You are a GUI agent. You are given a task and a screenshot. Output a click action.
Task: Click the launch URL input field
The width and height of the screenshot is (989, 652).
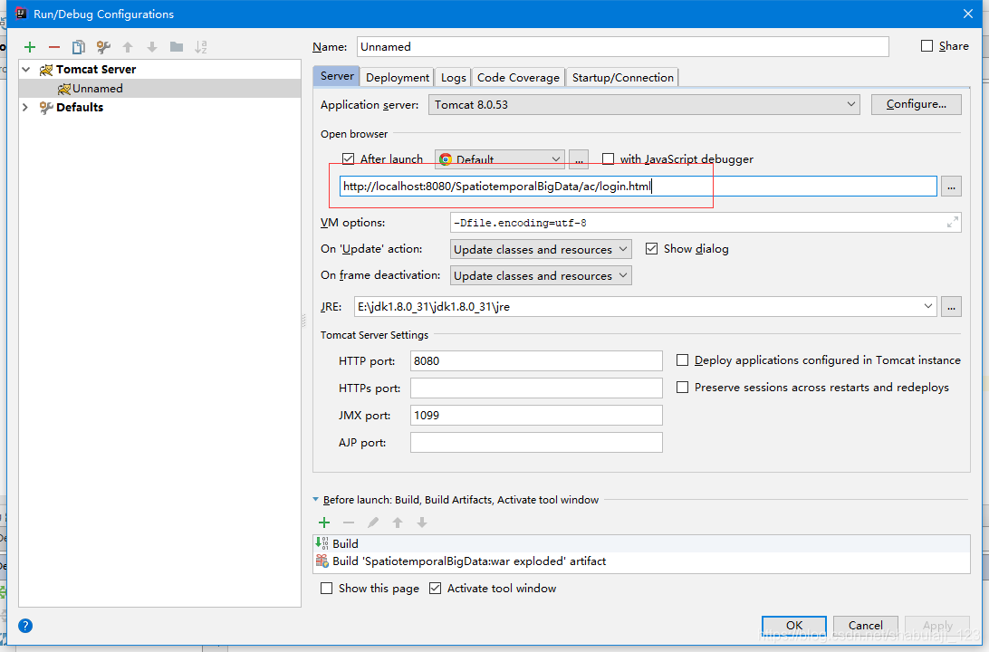tap(638, 186)
